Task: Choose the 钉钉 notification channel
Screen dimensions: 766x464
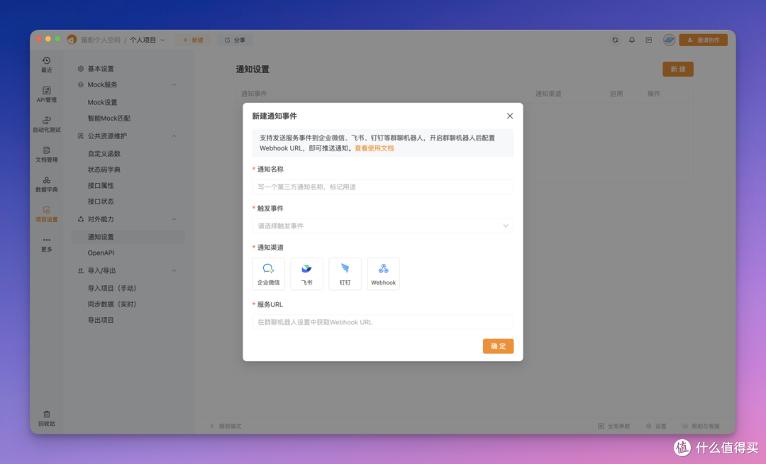Action: [x=345, y=274]
